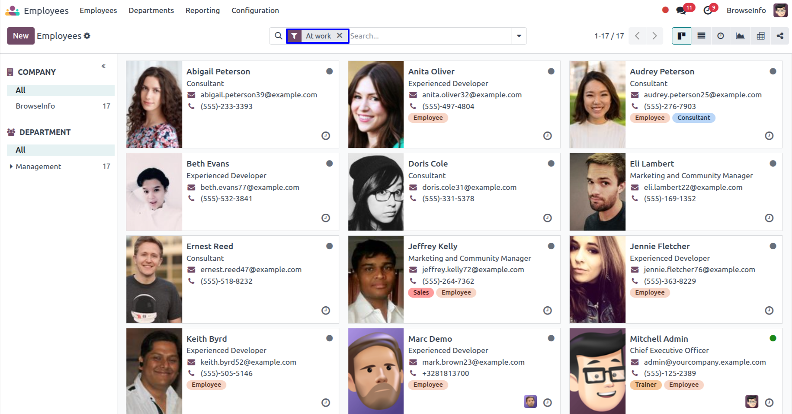Click the Employees settings gear icon
The image size is (792, 414).
coord(87,36)
